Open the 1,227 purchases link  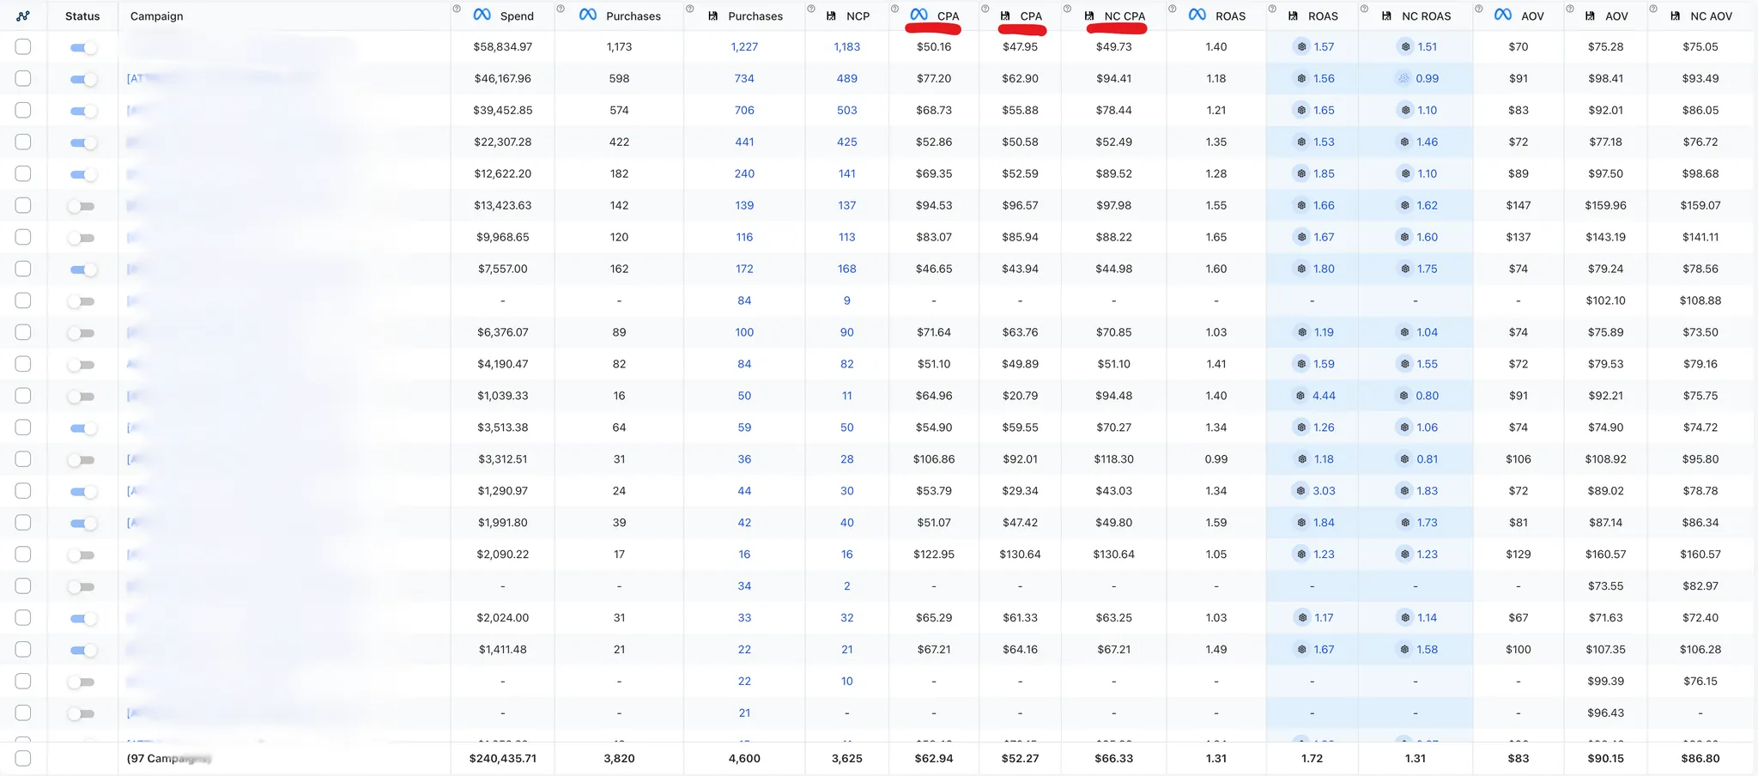(x=744, y=47)
